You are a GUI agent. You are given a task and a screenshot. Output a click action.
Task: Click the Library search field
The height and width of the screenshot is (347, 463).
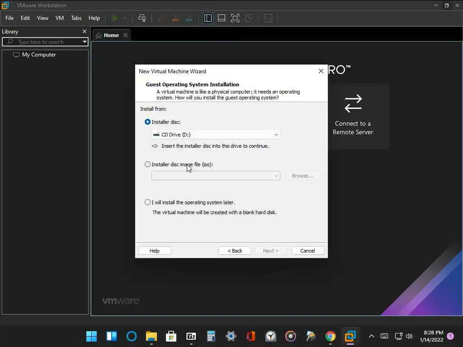(x=44, y=42)
